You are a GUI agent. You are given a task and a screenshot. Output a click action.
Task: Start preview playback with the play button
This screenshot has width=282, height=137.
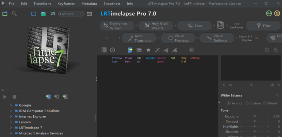pyautogui.click(x=5, y=97)
